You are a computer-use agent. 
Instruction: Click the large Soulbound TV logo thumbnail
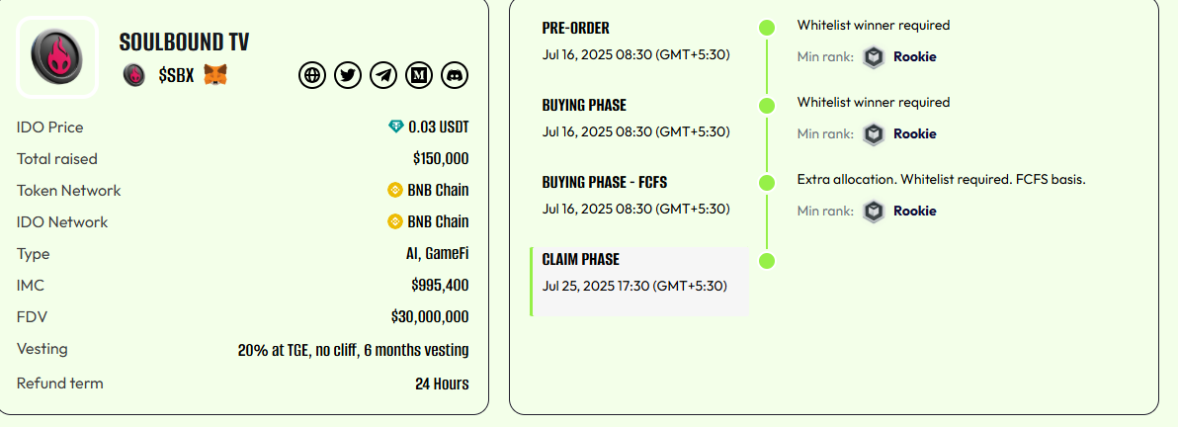click(57, 56)
